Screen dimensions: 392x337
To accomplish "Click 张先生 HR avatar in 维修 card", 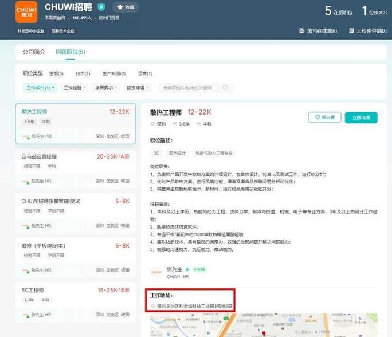I will (x=26, y=271).
